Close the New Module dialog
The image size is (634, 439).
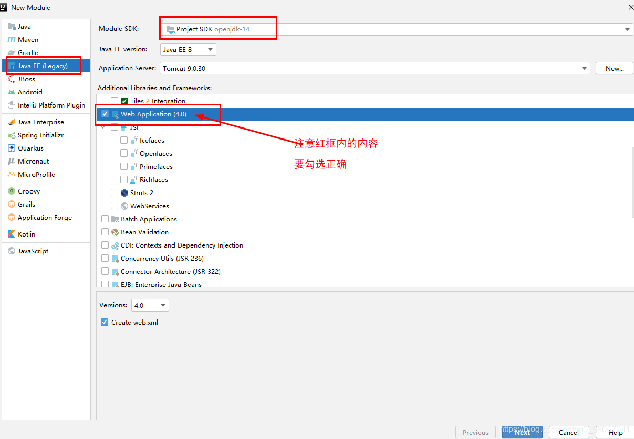click(630, 7)
